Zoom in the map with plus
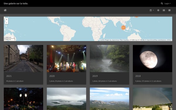The image size is (176, 110). pyautogui.click(x=7, y=19)
